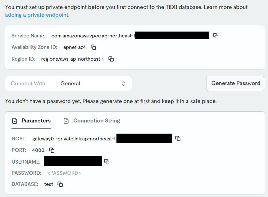
Task: Copy the Service Name value
Action: tap(216, 36)
